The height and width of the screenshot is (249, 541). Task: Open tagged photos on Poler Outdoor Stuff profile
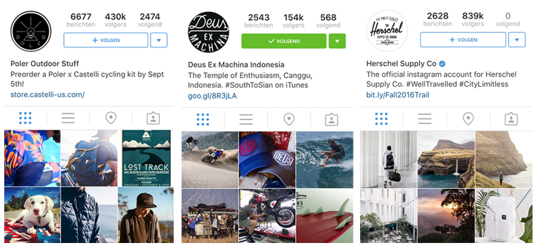pos(153,118)
